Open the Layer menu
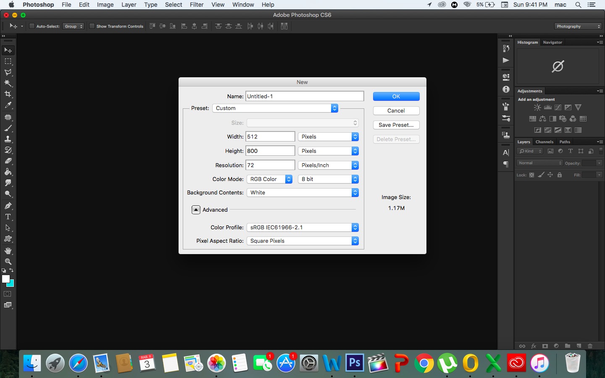 coord(129,5)
